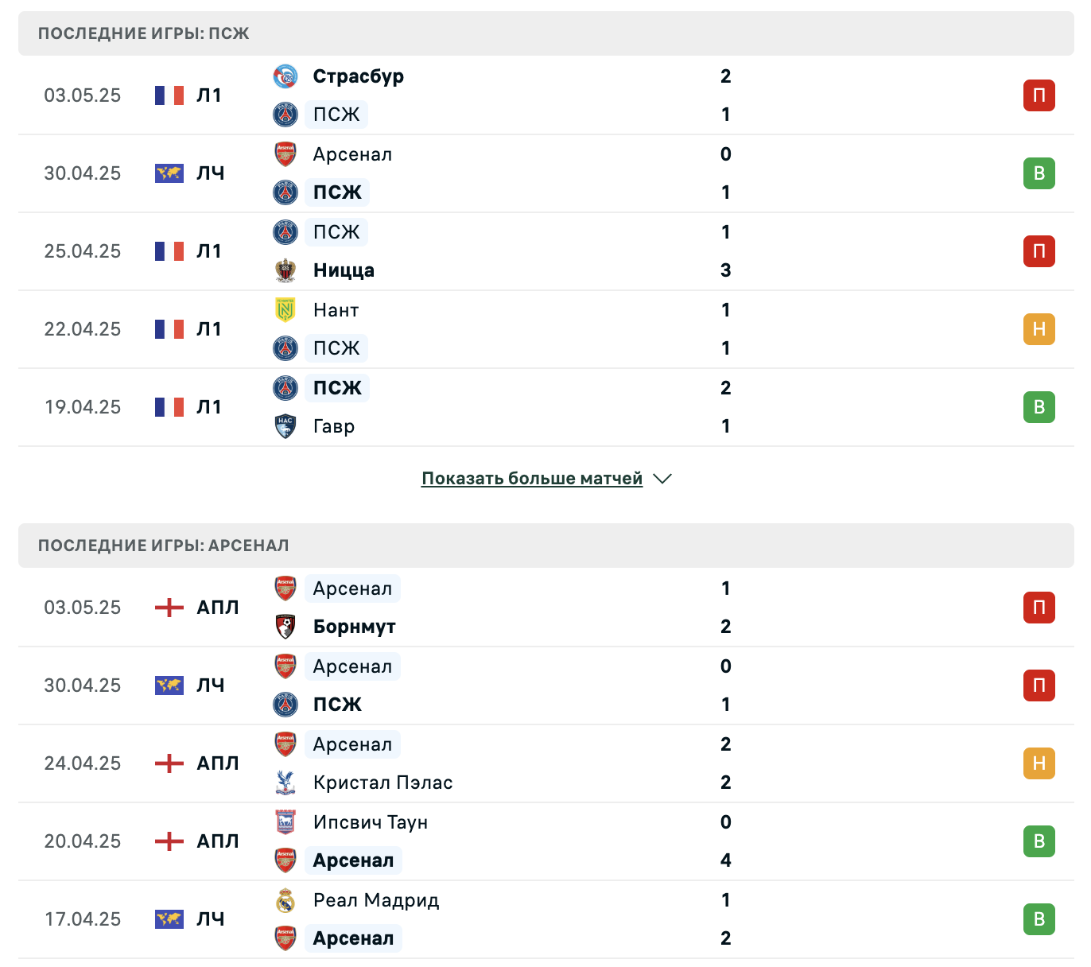Screen dimensions: 1091x967
Task: Click the Nantes yellow crest icon
Action: pos(285,310)
